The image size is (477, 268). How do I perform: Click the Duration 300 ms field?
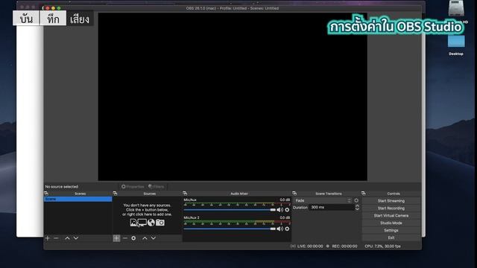pyautogui.click(x=332, y=207)
